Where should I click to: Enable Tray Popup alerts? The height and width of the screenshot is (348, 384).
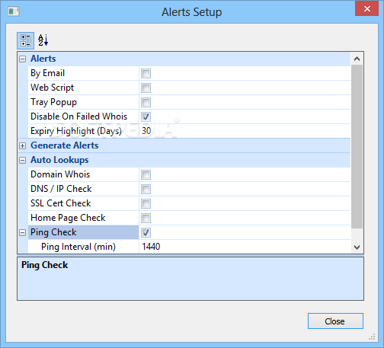pos(146,103)
